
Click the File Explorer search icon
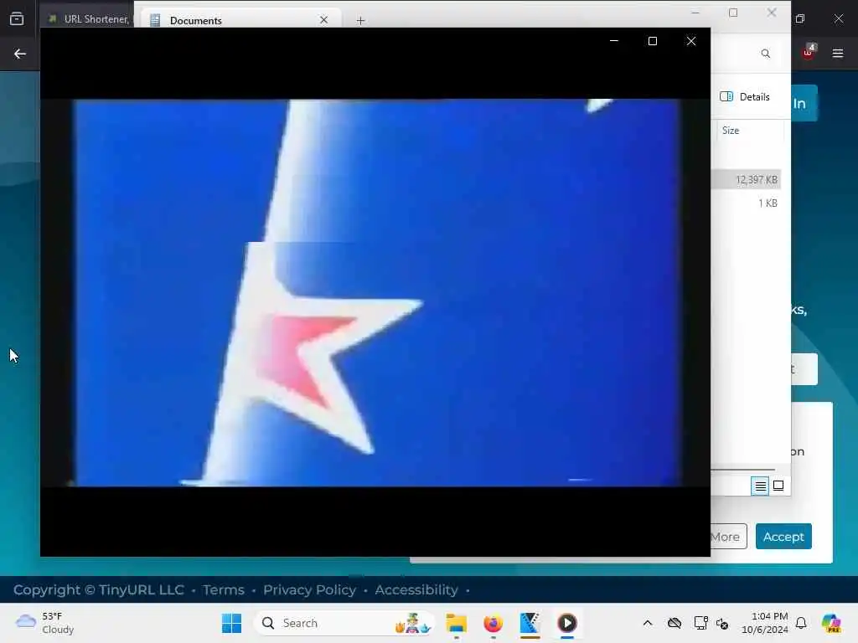tap(766, 54)
